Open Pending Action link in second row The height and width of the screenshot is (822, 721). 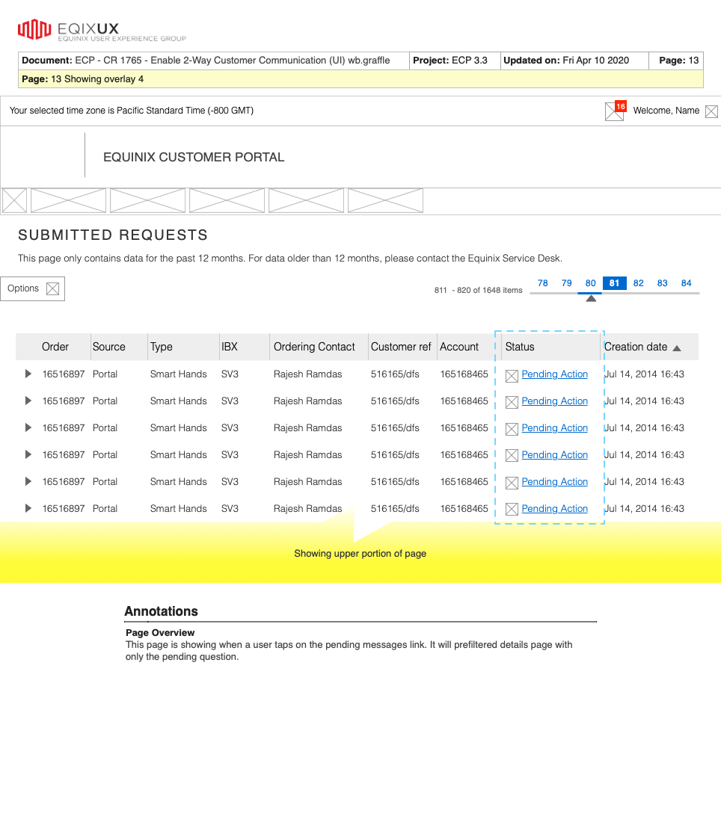click(x=555, y=401)
